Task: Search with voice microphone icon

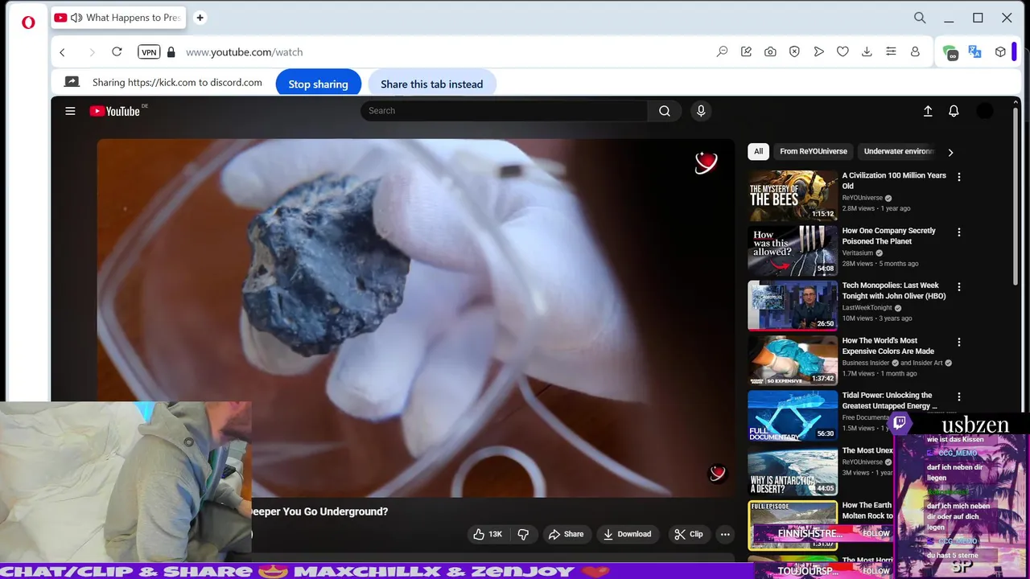Action: point(701,111)
